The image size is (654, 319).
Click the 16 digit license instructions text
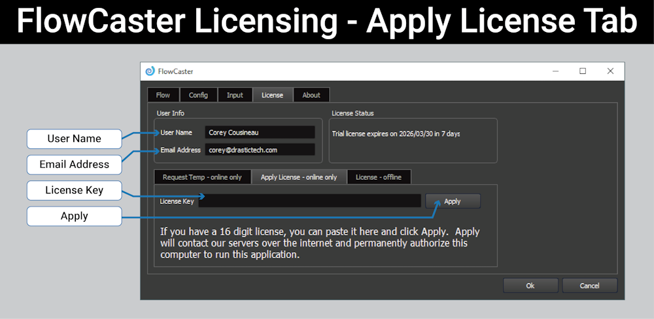point(320,243)
